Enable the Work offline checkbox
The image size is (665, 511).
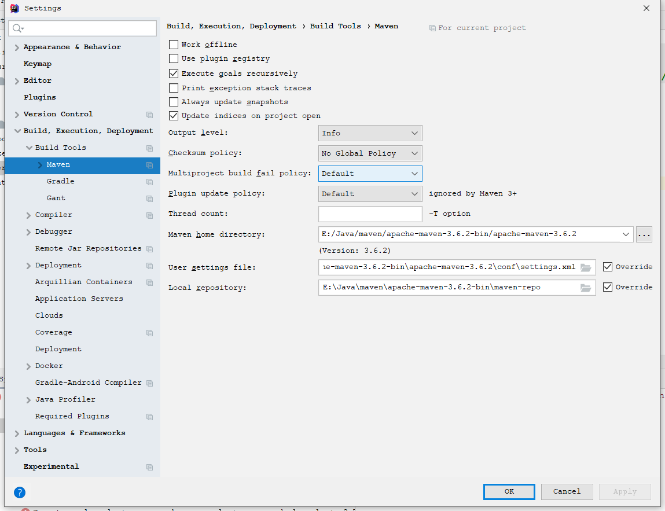[x=174, y=45]
